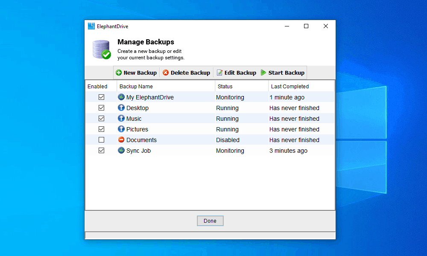Click the pencil Edit Backup icon
The height and width of the screenshot is (256, 427).
(219, 73)
